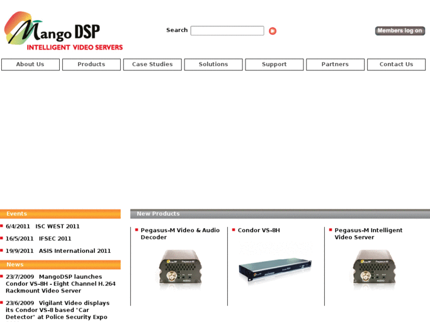Click the New Products header bar
Screen dimensions: 430x322
point(280,214)
